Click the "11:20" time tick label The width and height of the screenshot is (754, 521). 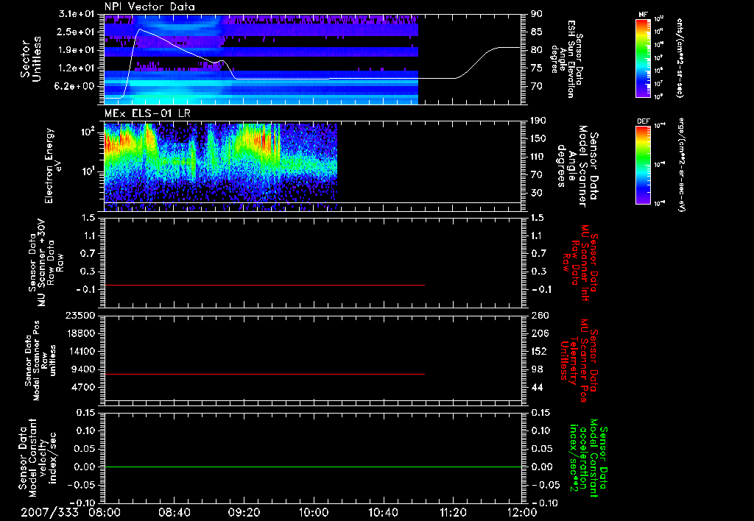click(x=453, y=512)
